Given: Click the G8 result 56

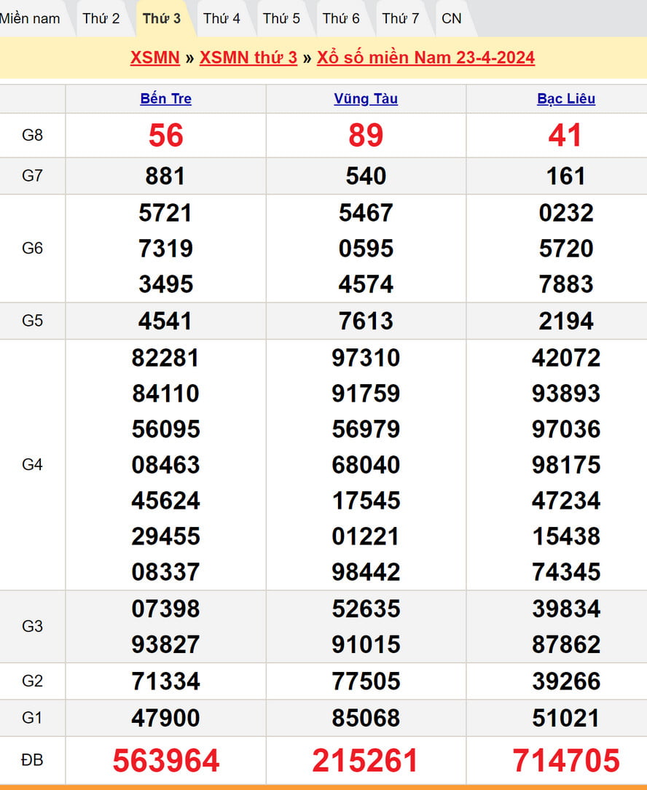Looking at the screenshot, I should pos(165,136).
